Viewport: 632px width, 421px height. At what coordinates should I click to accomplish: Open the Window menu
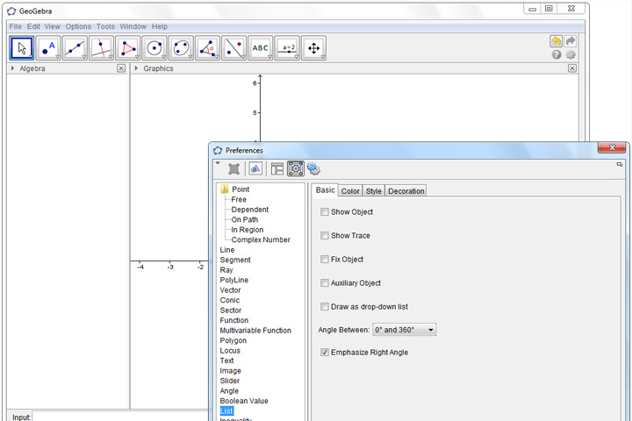click(x=133, y=26)
